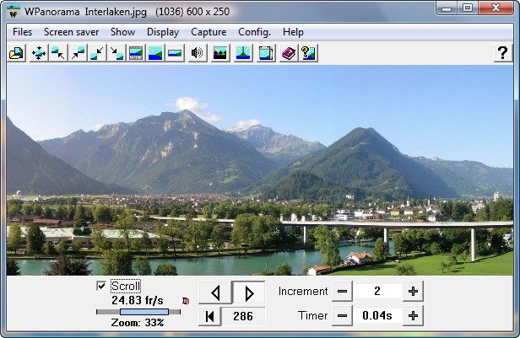
Task: Click the wide narrow panorama strip icon
Action: coord(175,53)
